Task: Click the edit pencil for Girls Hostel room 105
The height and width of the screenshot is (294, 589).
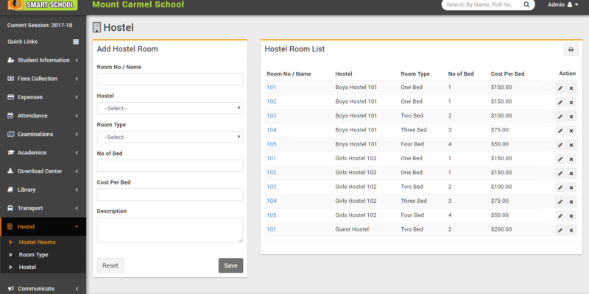Action: coord(560,216)
